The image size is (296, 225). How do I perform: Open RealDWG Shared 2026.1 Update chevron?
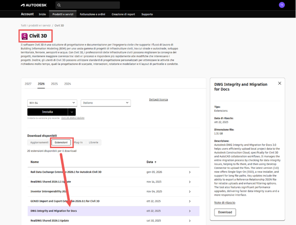(x=190, y=221)
